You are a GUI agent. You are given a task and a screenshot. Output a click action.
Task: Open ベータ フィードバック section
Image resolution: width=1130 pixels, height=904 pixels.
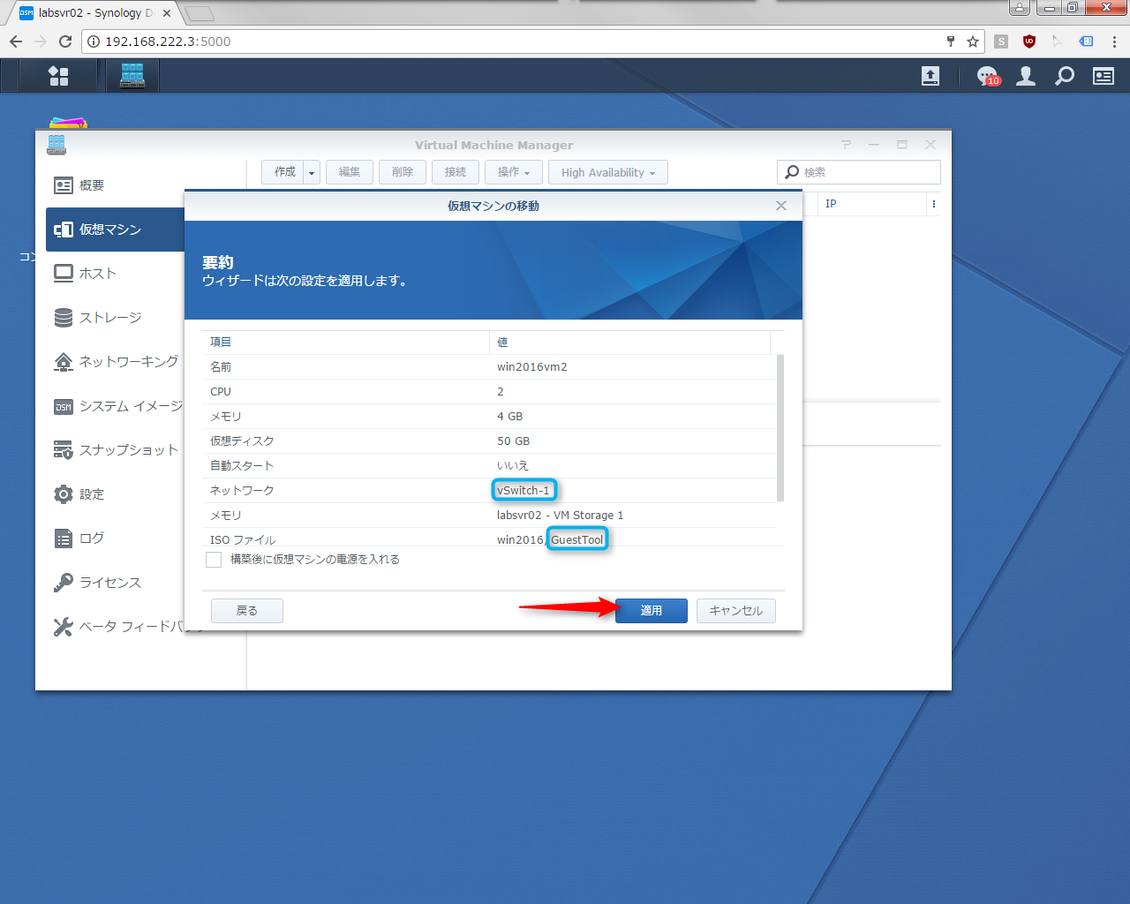point(115,627)
